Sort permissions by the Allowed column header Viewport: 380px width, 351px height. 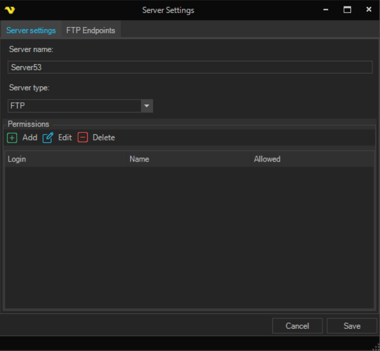(x=312, y=159)
